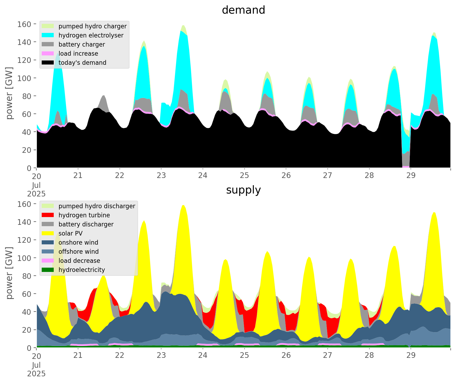Viewport: 456px width, 383px height.
Task: Click the battery discharger legend label
Action: (x=86, y=224)
